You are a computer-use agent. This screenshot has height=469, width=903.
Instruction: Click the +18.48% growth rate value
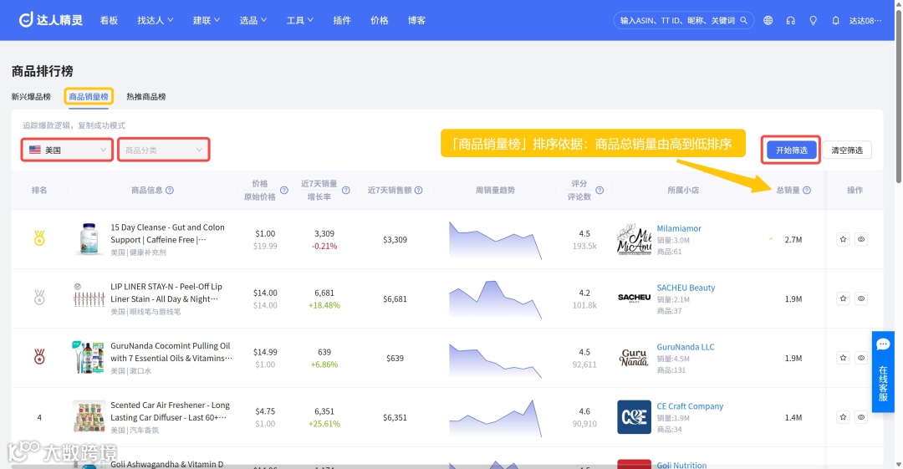(x=324, y=305)
